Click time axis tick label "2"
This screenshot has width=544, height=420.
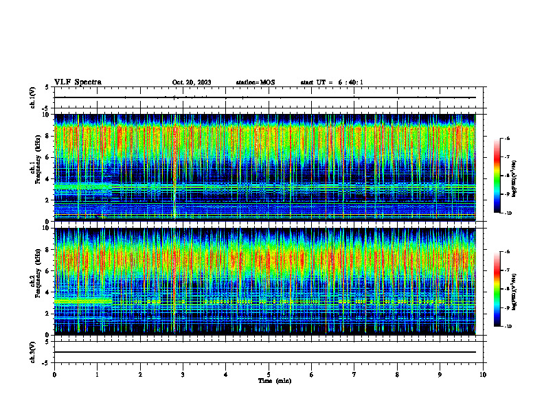point(140,375)
